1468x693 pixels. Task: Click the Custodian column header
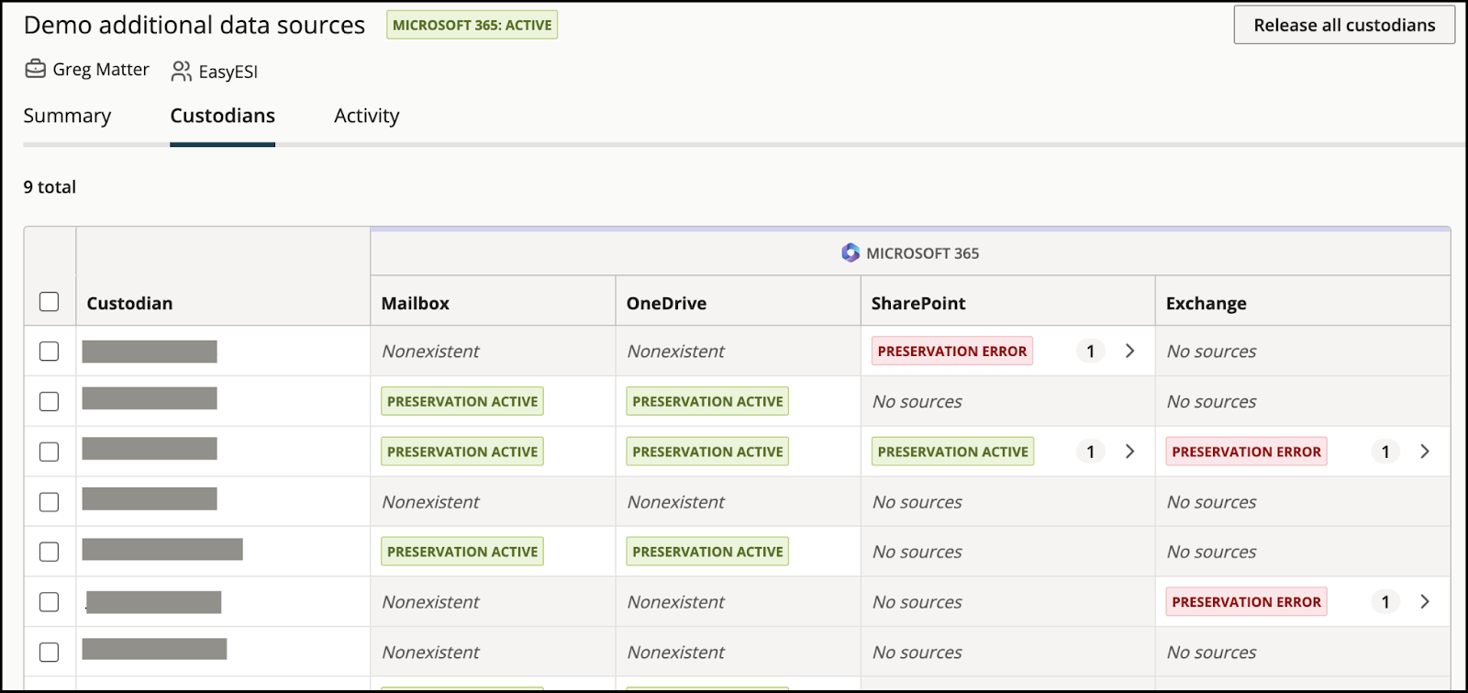tap(129, 303)
